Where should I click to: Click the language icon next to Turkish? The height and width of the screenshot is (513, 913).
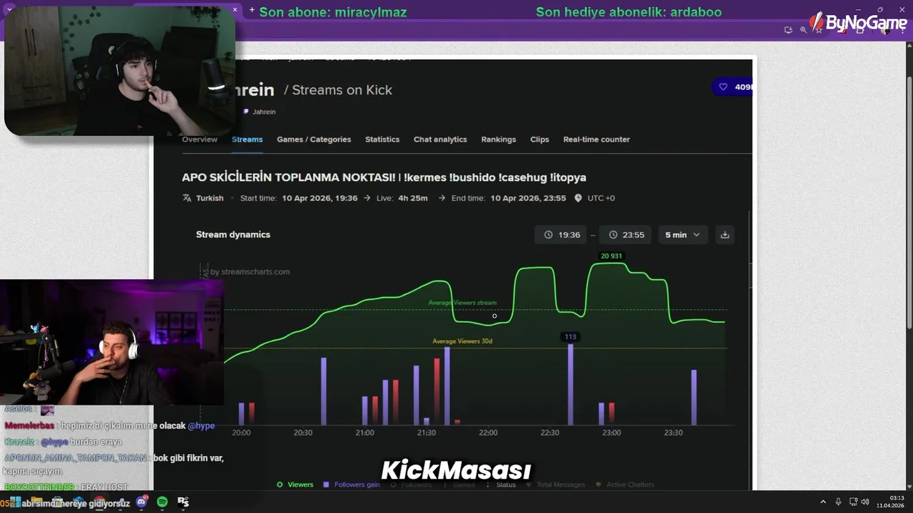point(187,198)
